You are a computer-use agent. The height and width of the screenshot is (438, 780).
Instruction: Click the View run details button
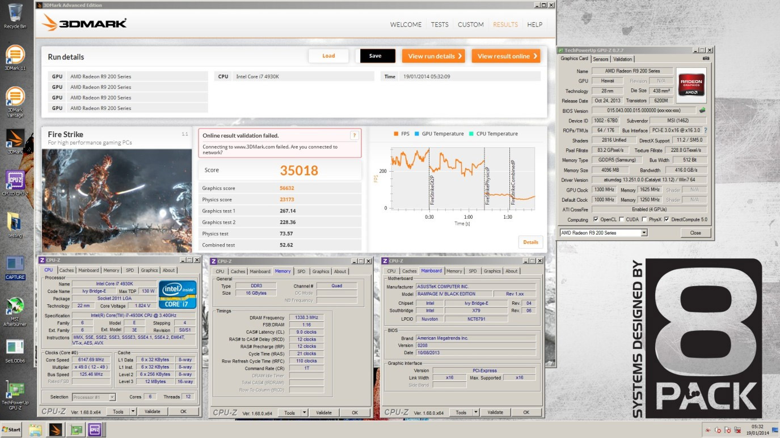pos(434,56)
